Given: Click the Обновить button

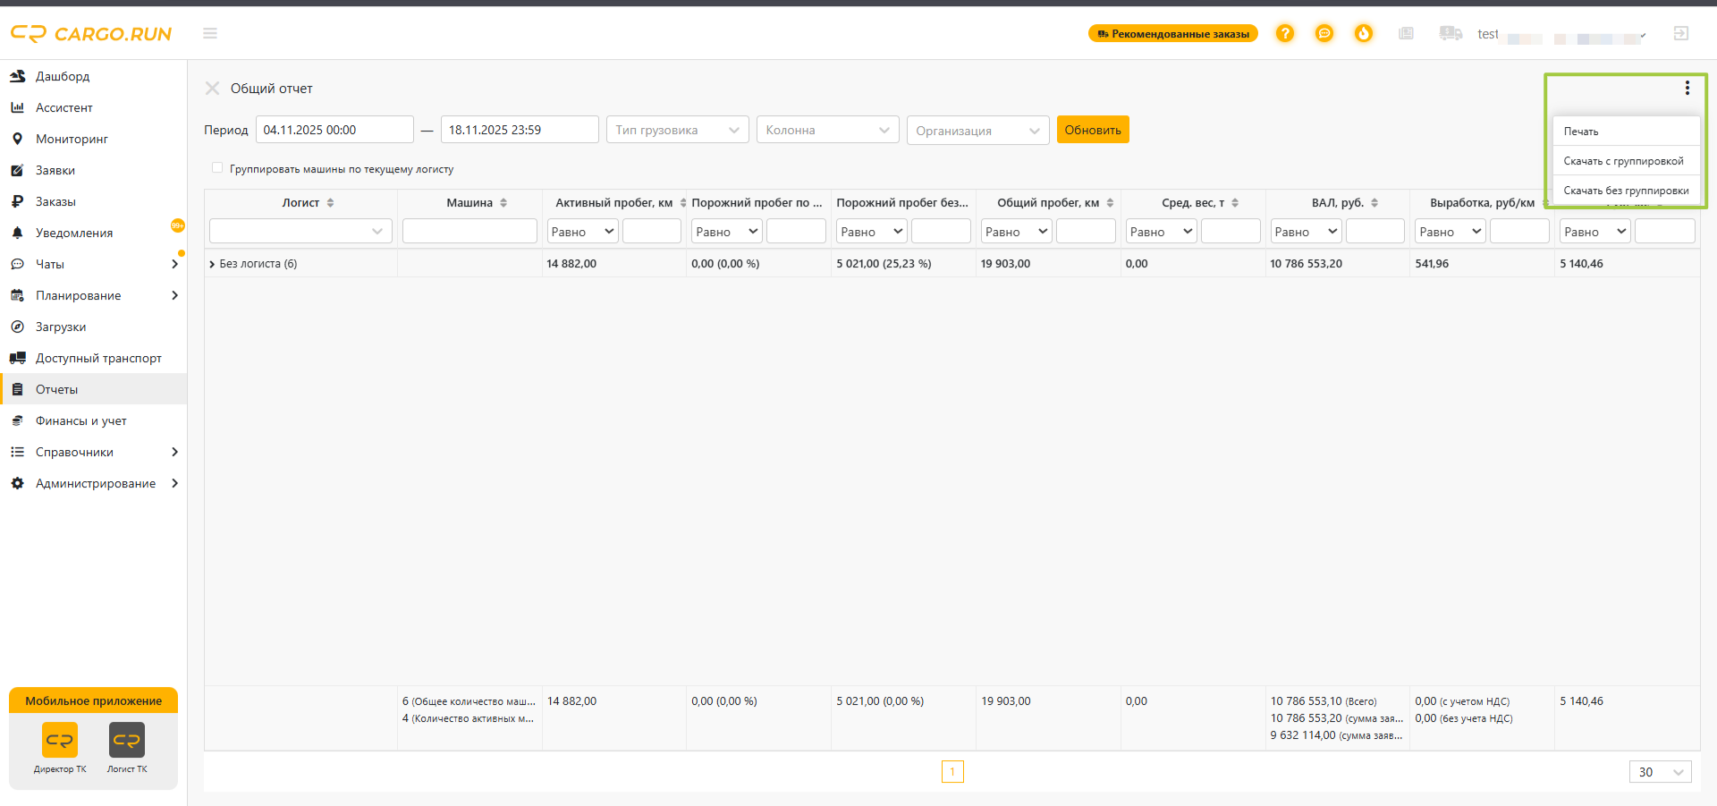Looking at the screenshot, I should pyautogui.click(x=1092, y=130).
